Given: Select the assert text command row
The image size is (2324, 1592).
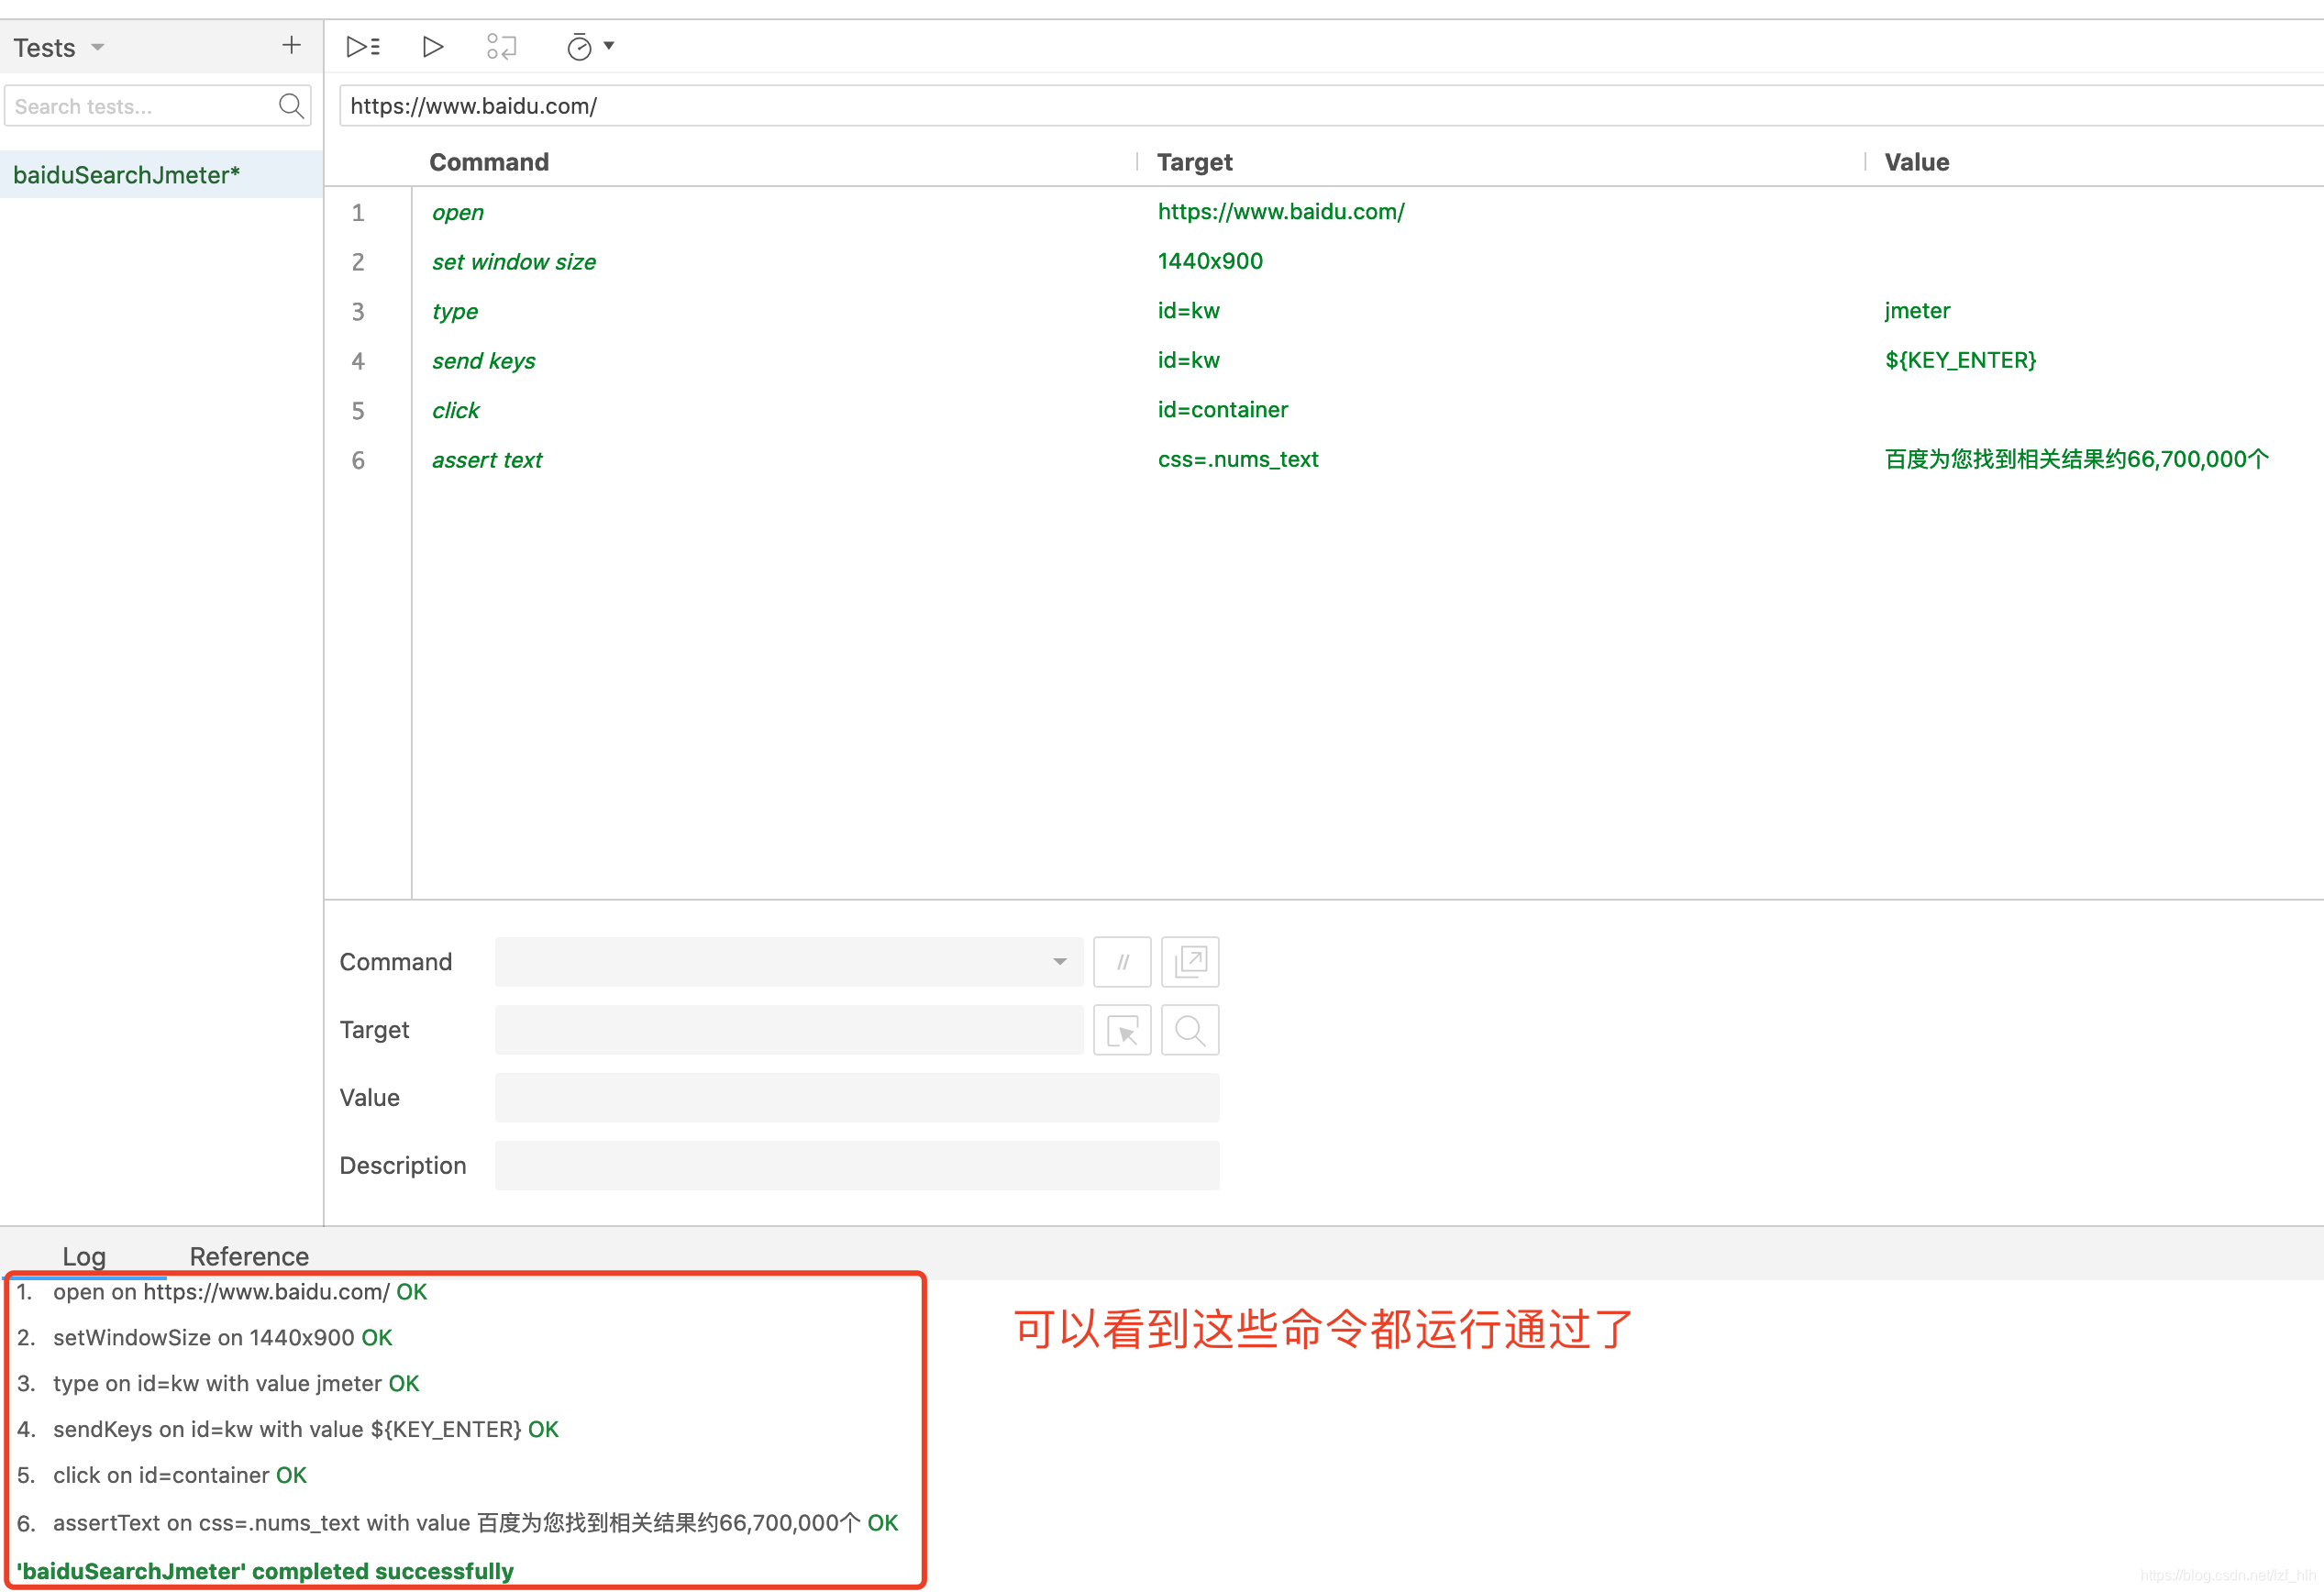Looking at the screenshot, I should (487, 460).
